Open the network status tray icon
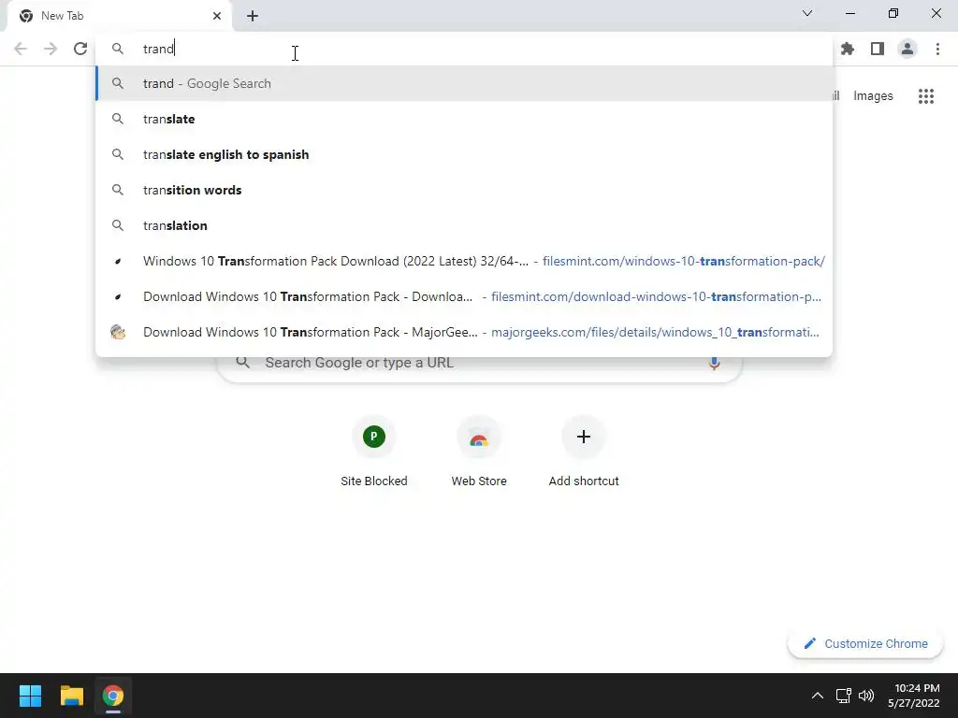This screenshot has width=958, height=718. point(844,696)
